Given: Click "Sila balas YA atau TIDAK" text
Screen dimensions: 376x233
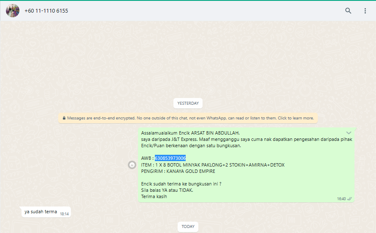Looking at the screenshot, I should pos(167,190).
